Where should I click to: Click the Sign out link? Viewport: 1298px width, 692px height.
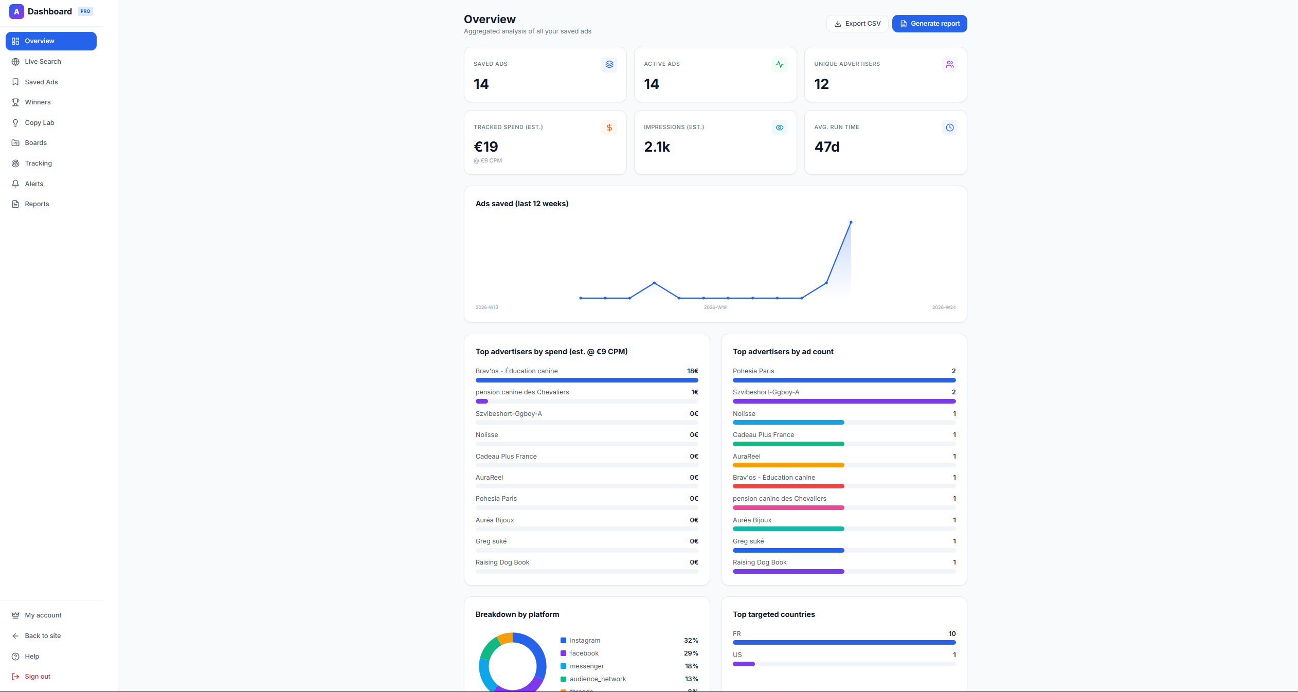pyautogui.click(x=51, y=677)
